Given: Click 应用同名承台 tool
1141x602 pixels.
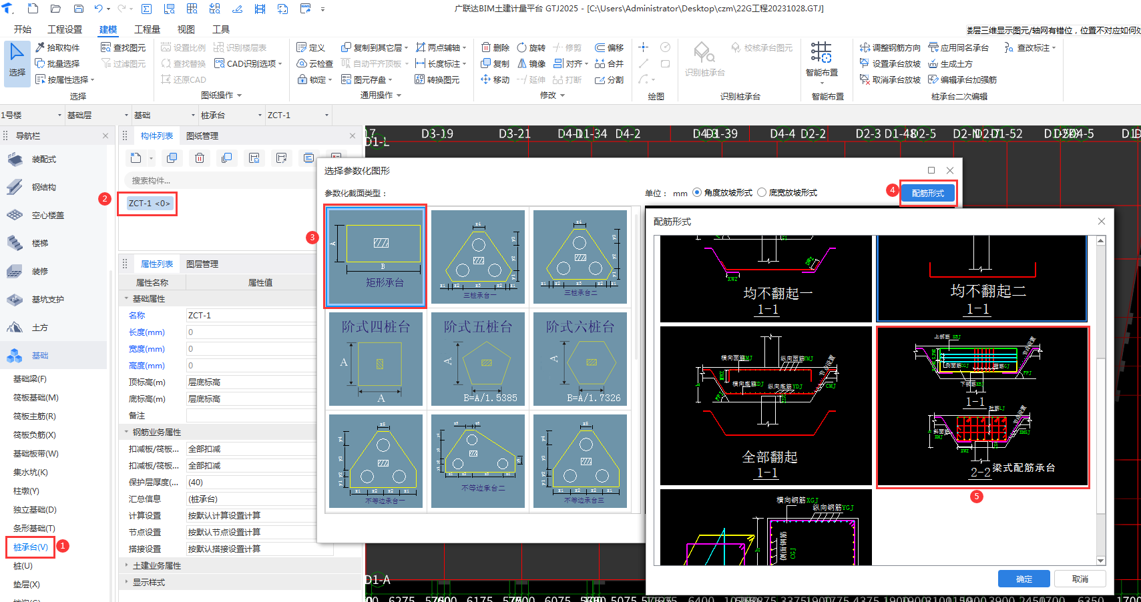Looking at the screenshot, I should click(958, 47).
